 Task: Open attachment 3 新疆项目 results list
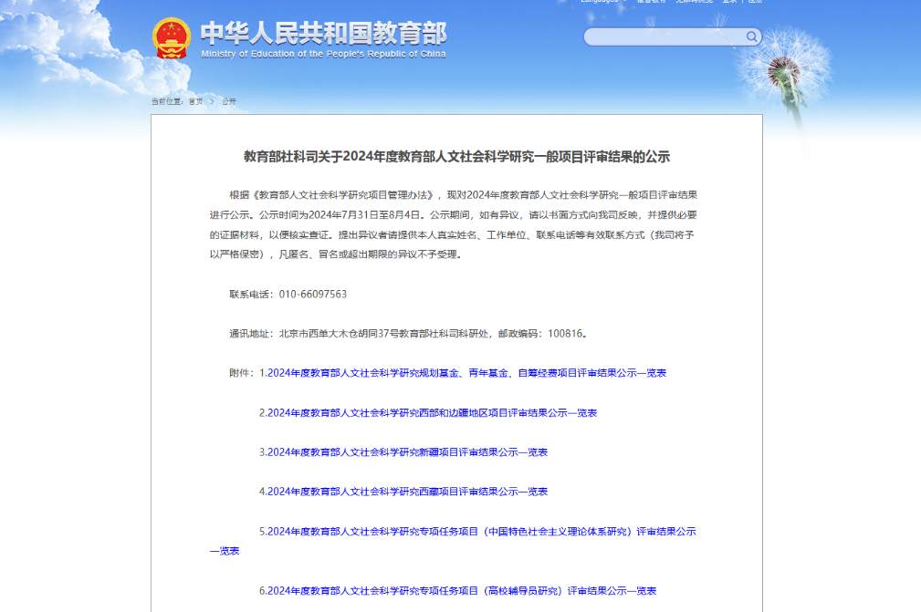(403, 451)
